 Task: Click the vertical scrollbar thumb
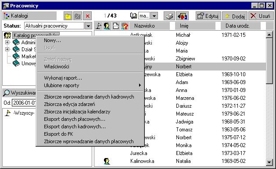[269, 61]
